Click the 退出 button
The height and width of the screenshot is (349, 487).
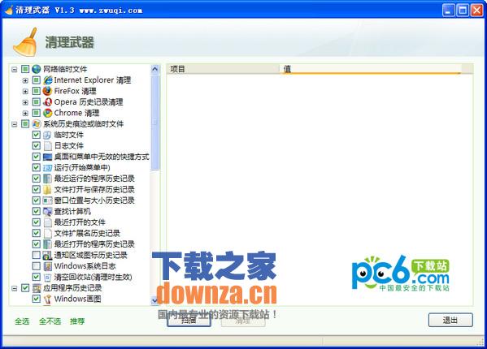click(x=450, y=320)
